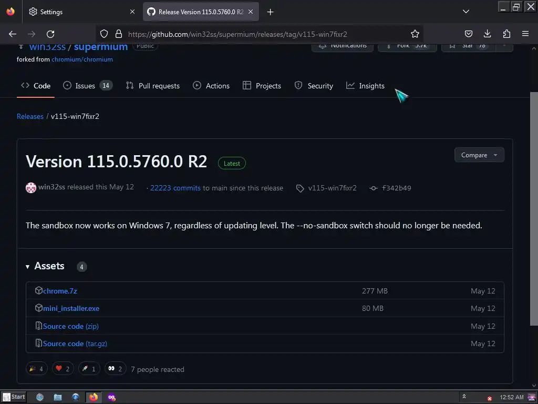Bookmark this page with the star icon
The height and width of the screenshot is (404, 538).
[415, 34]
